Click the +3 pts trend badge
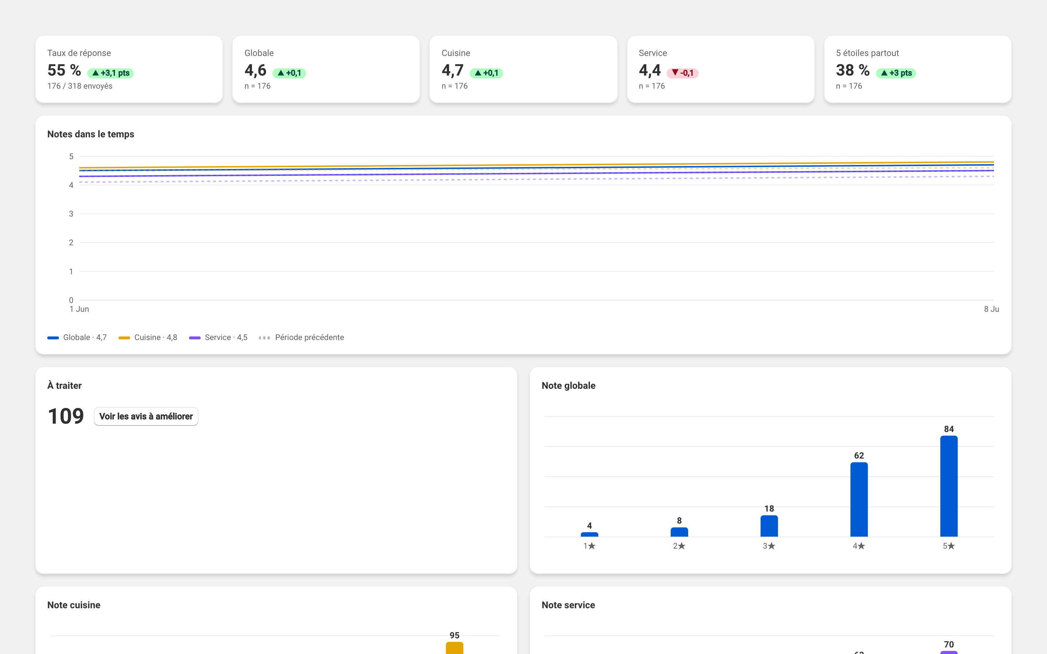This screenshot has width=1047, height=654. point(896,73)
